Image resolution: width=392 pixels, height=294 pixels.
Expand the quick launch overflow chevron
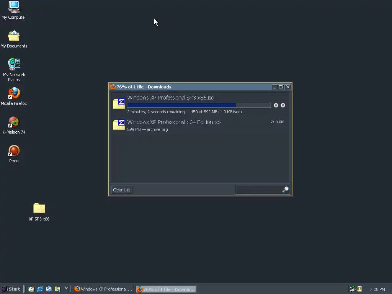pyautogui.click(x=66, y=288)
